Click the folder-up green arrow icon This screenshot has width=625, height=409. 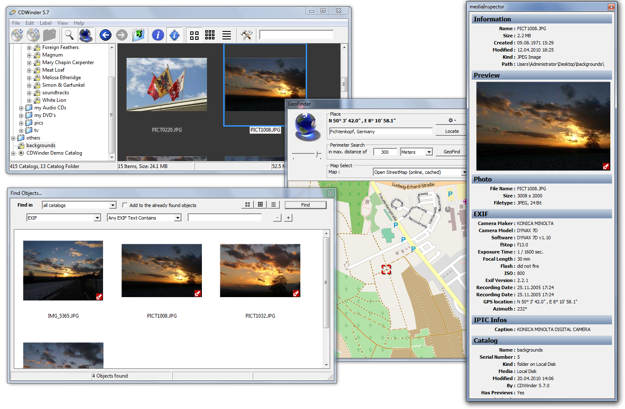[x=138, y=35]
